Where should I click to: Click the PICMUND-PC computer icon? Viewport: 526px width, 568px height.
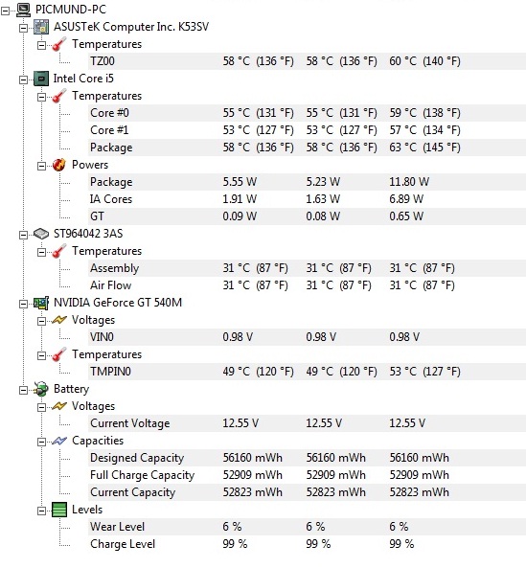pos(23,10)
